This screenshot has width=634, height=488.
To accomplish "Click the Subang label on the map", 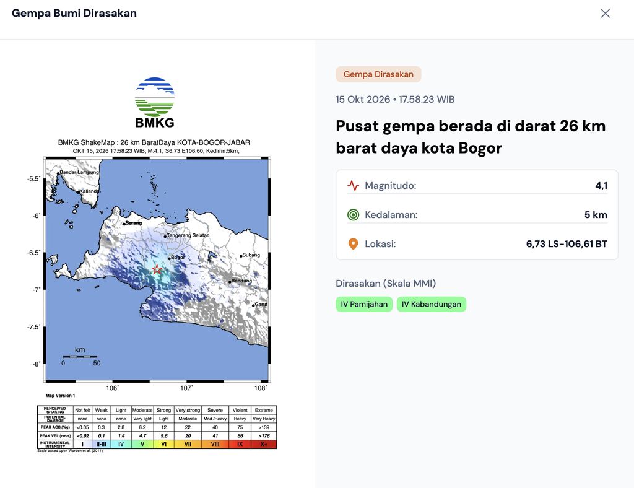I will 251,255.
